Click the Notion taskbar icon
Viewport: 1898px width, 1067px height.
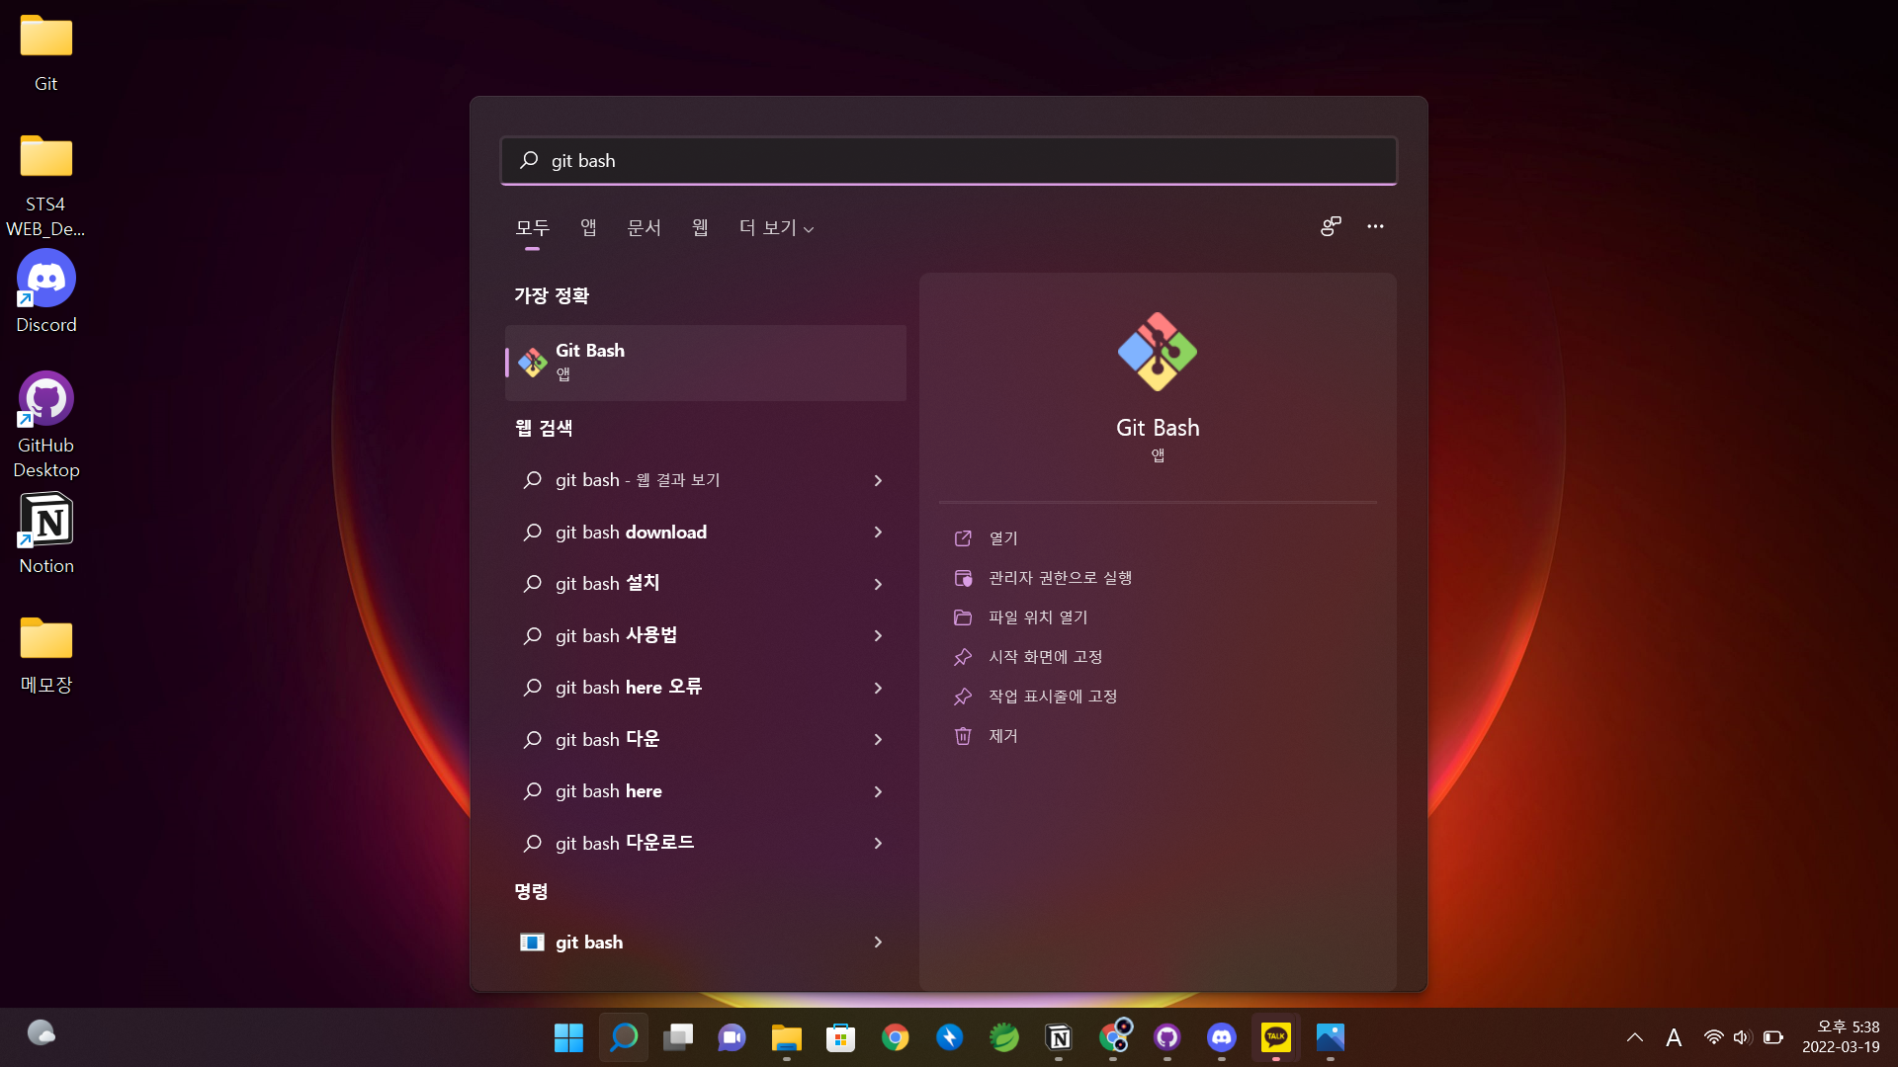coord(1059,1037)
